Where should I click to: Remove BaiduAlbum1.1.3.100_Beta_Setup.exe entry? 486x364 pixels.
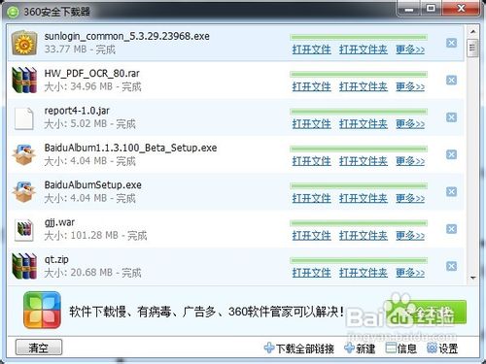pyautogui.click(x=451, y=154)
